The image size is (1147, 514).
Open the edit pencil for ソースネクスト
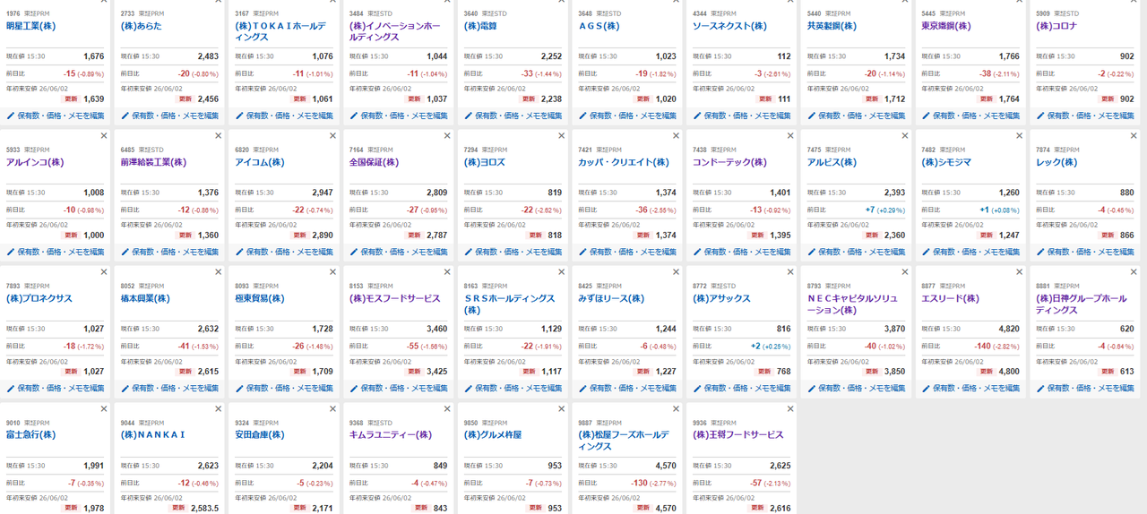[697, 116]
